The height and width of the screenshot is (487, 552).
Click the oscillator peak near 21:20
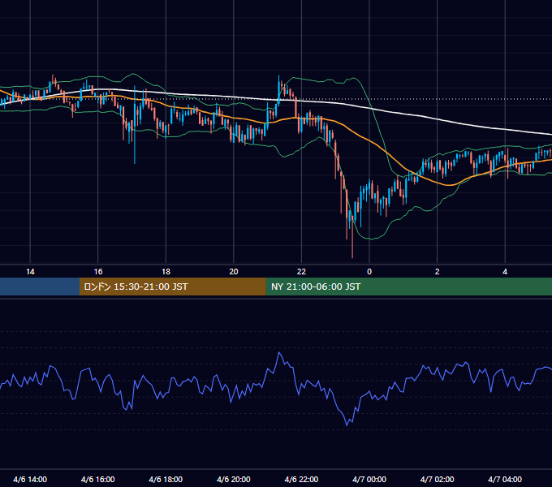point(279,352)
